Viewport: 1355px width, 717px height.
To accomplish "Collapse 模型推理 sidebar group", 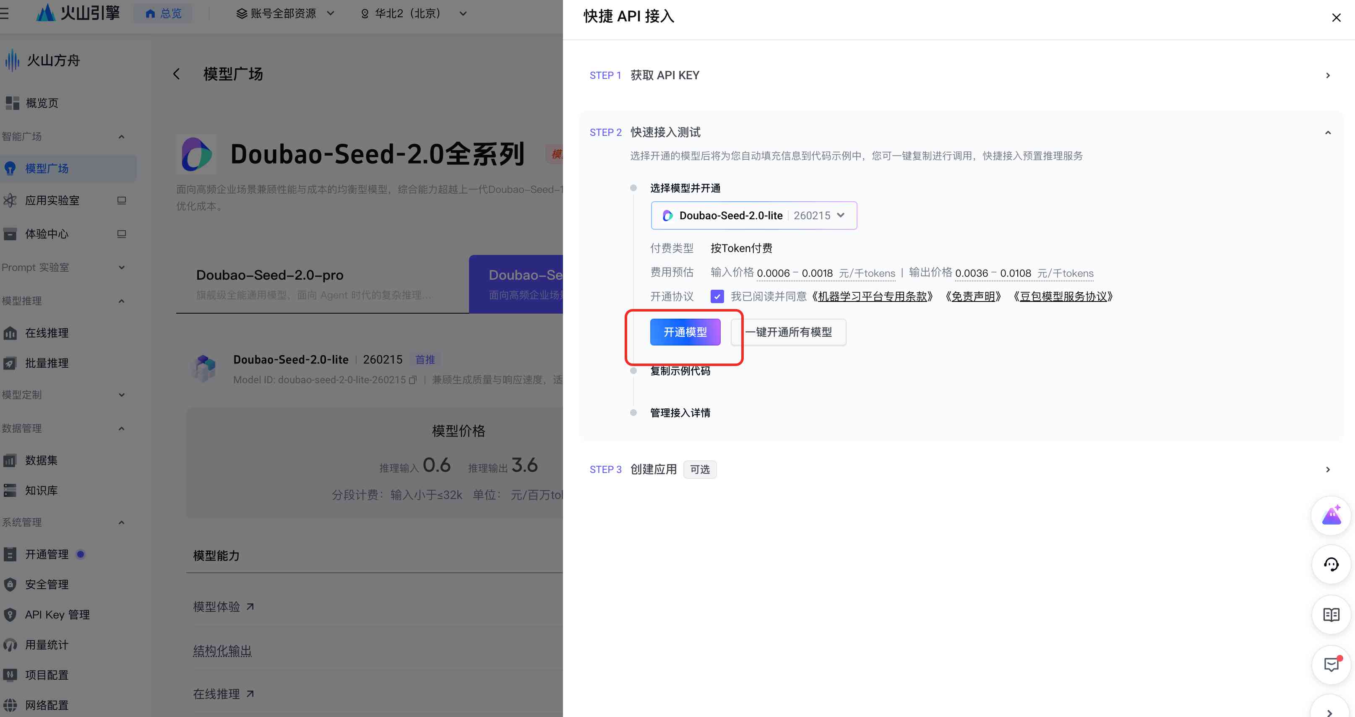I will point(122,301).
